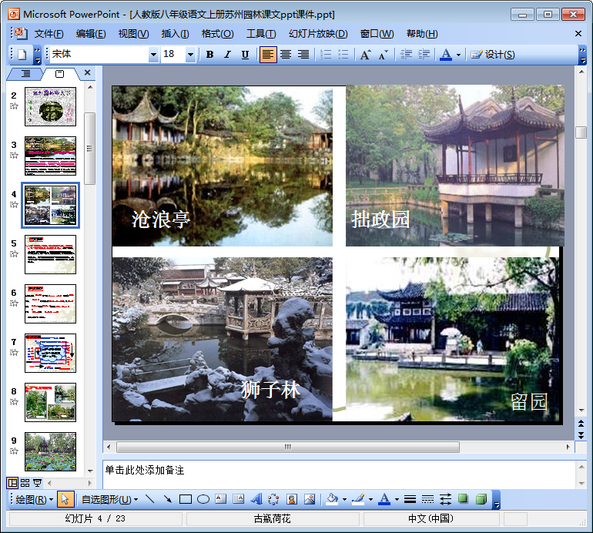Choose dash style icon

click(x=427, y=500)
